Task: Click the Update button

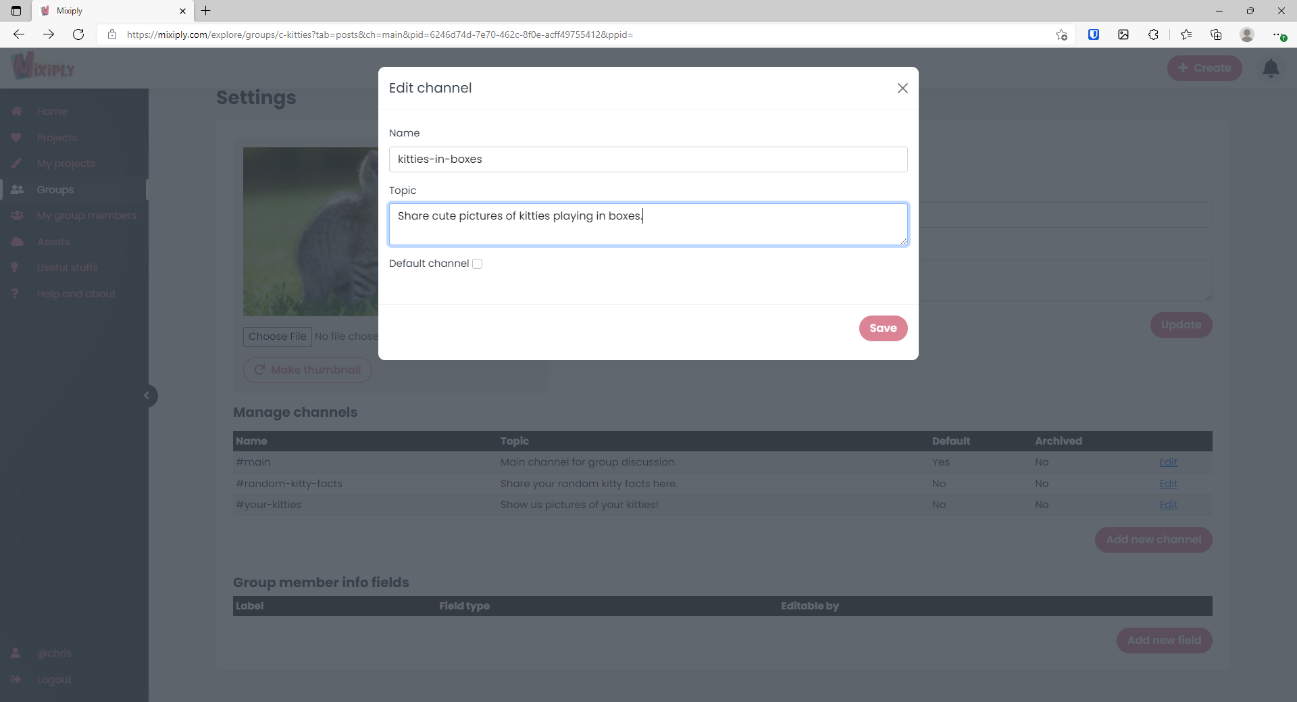Action: 1181,325
